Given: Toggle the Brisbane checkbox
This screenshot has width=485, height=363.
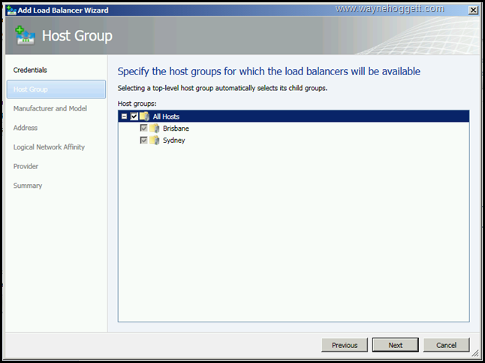Looking at the screenshot, I should click(143, 128).
